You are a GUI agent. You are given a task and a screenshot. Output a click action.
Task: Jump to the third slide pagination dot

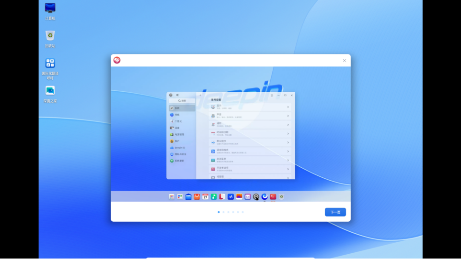[x=228, y=212]
